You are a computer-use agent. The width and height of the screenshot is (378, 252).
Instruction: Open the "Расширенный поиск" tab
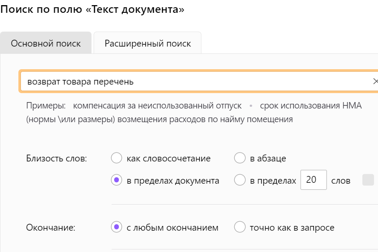[148, 44]
